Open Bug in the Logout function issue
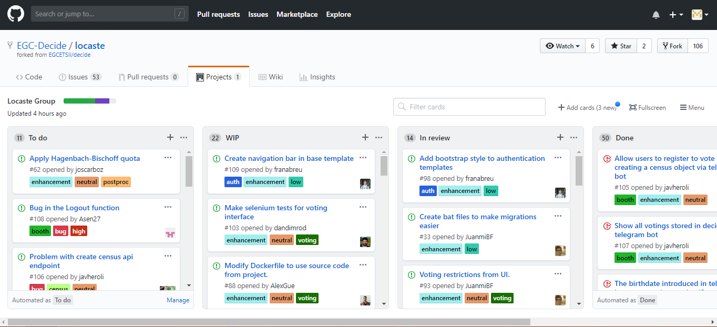The width and height of the screenshot is (717, 327). (74, 208)
